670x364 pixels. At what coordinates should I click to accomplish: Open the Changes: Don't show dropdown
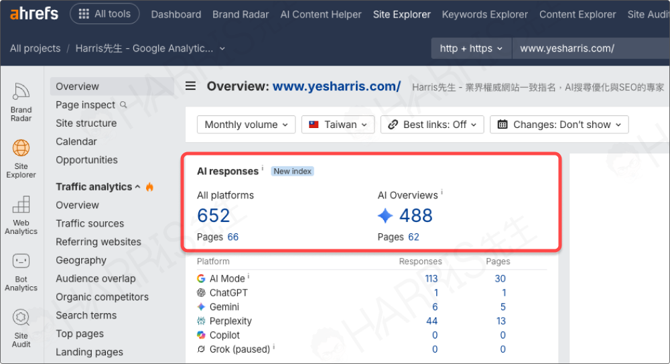pos(559,125)
